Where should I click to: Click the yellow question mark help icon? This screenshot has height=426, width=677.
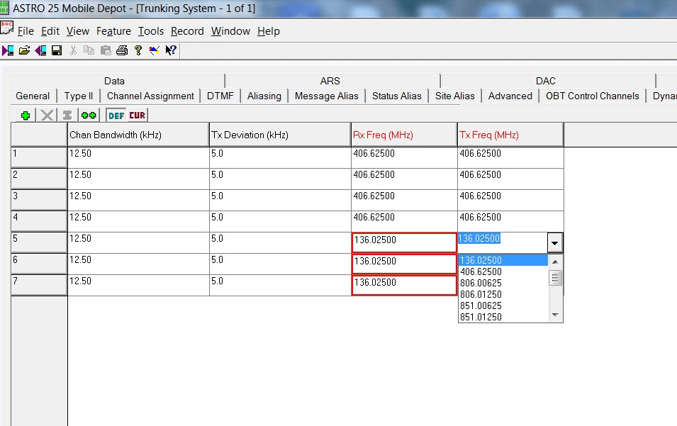coord(138,50)
